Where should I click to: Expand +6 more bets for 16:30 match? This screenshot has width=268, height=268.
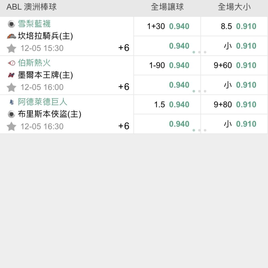coord(124,126)
